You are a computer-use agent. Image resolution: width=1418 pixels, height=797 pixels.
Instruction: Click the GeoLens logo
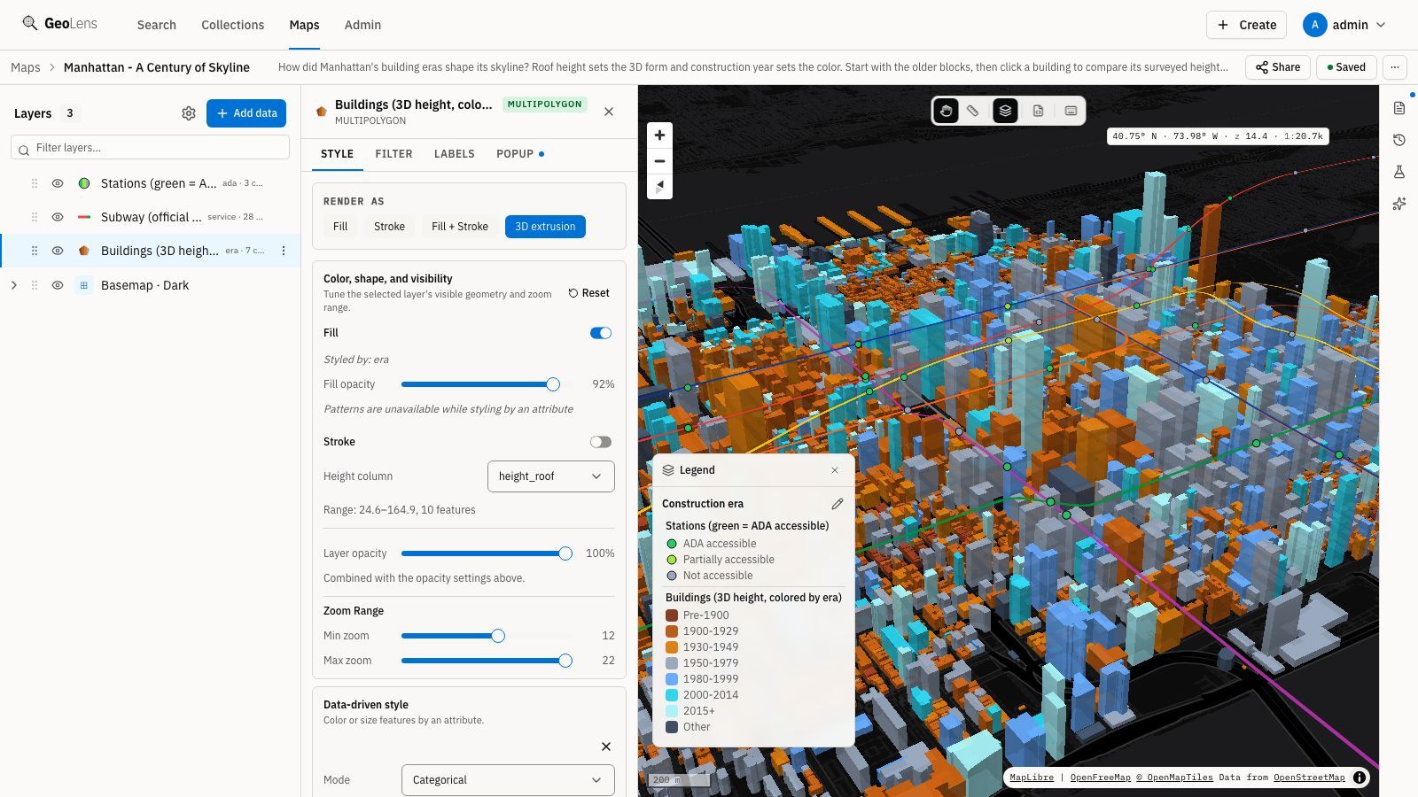(x=60, y=24)
